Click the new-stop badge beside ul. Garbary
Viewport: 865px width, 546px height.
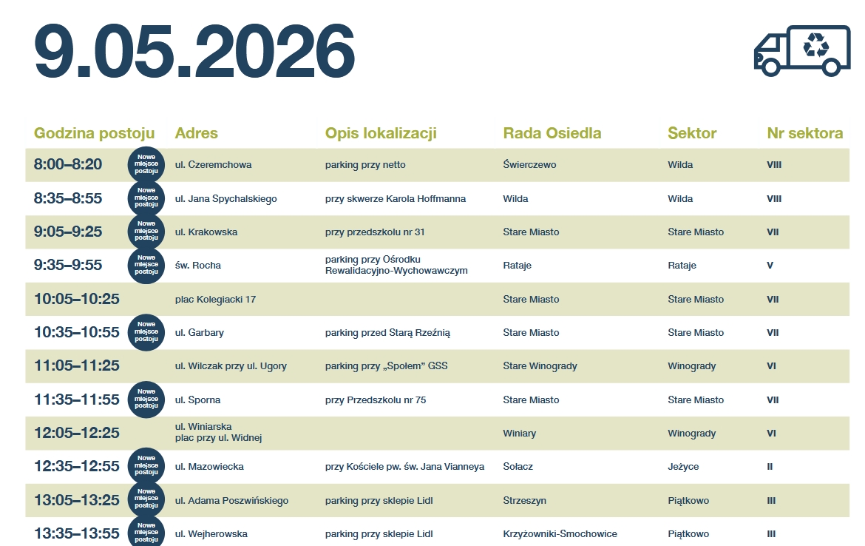coord(146,332)
